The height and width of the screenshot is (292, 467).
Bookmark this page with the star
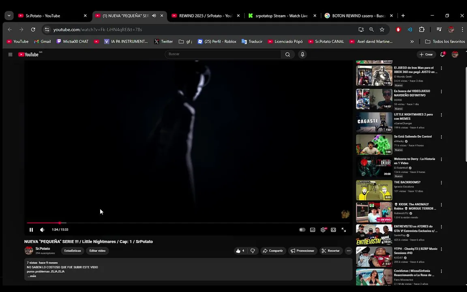382,30
